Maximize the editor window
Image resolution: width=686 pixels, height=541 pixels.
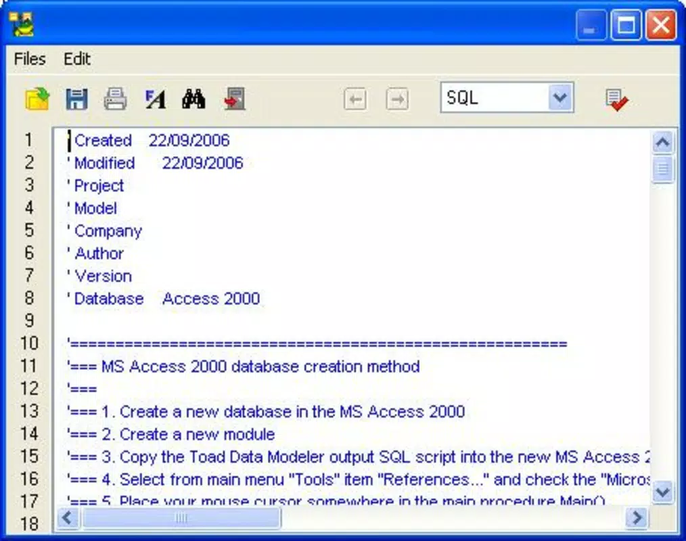coord(626,26)
